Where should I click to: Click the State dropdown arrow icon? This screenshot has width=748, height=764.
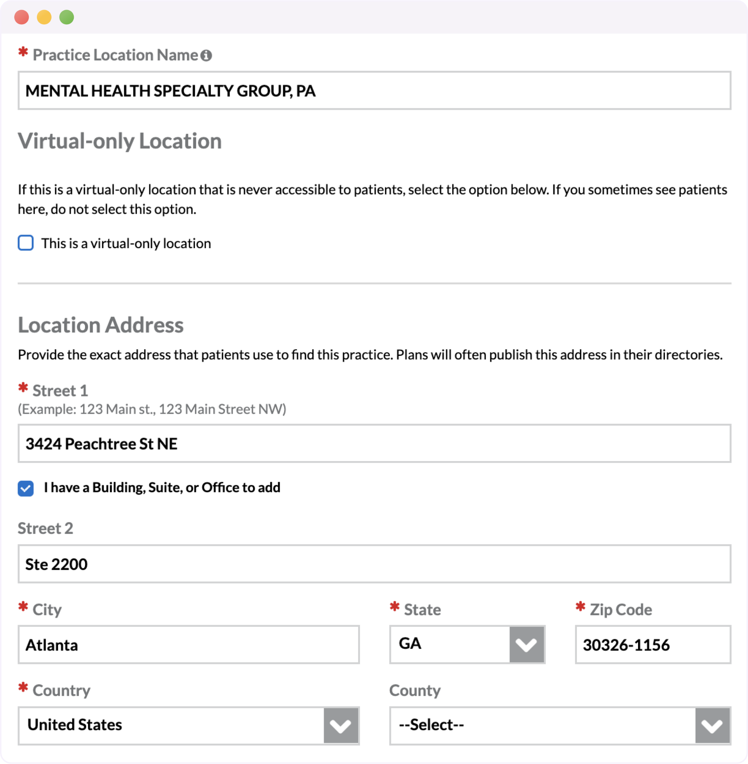tap(526, 645)
